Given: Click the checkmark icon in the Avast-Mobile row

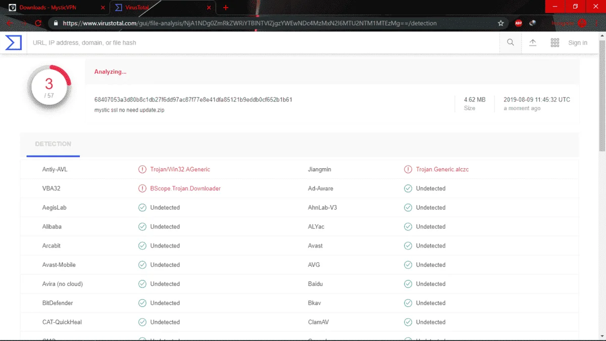Looking at the screenshot, I should point(142,265).
